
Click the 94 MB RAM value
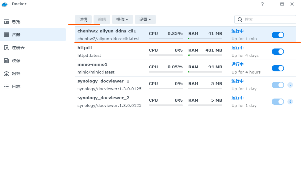[x=215, y=67]
